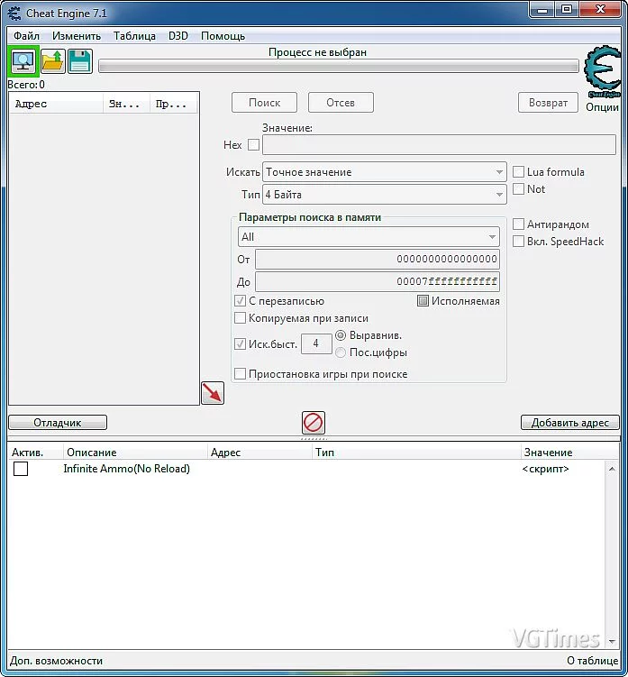The width and height of the screenshot is (628, 677).
Task: Click the <скрипт> value cell
Action: (x=546, y=469)
